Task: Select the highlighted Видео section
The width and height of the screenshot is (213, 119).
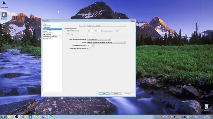Action: coord(52,29)
